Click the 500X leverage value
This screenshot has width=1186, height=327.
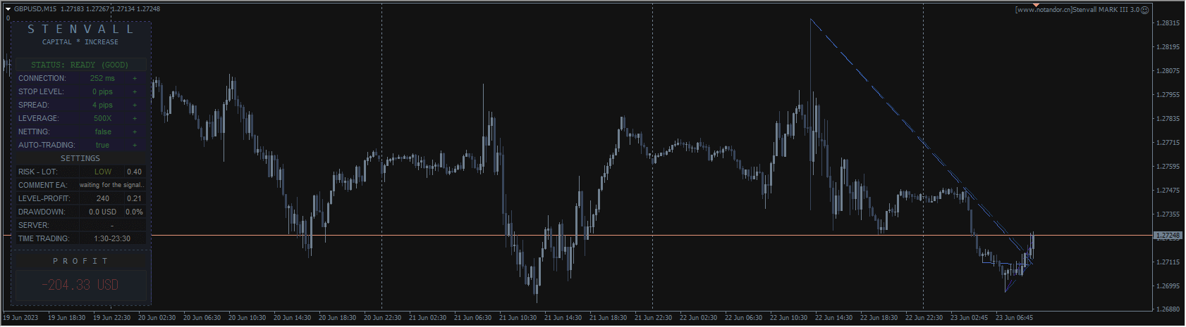tap(103, 119)
